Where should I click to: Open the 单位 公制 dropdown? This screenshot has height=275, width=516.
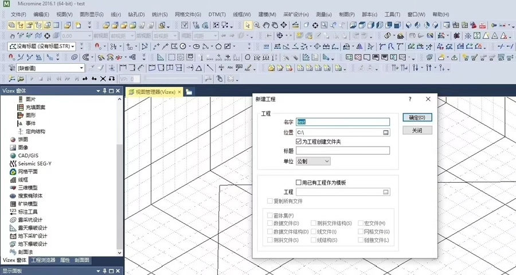[x=313, y=161]
